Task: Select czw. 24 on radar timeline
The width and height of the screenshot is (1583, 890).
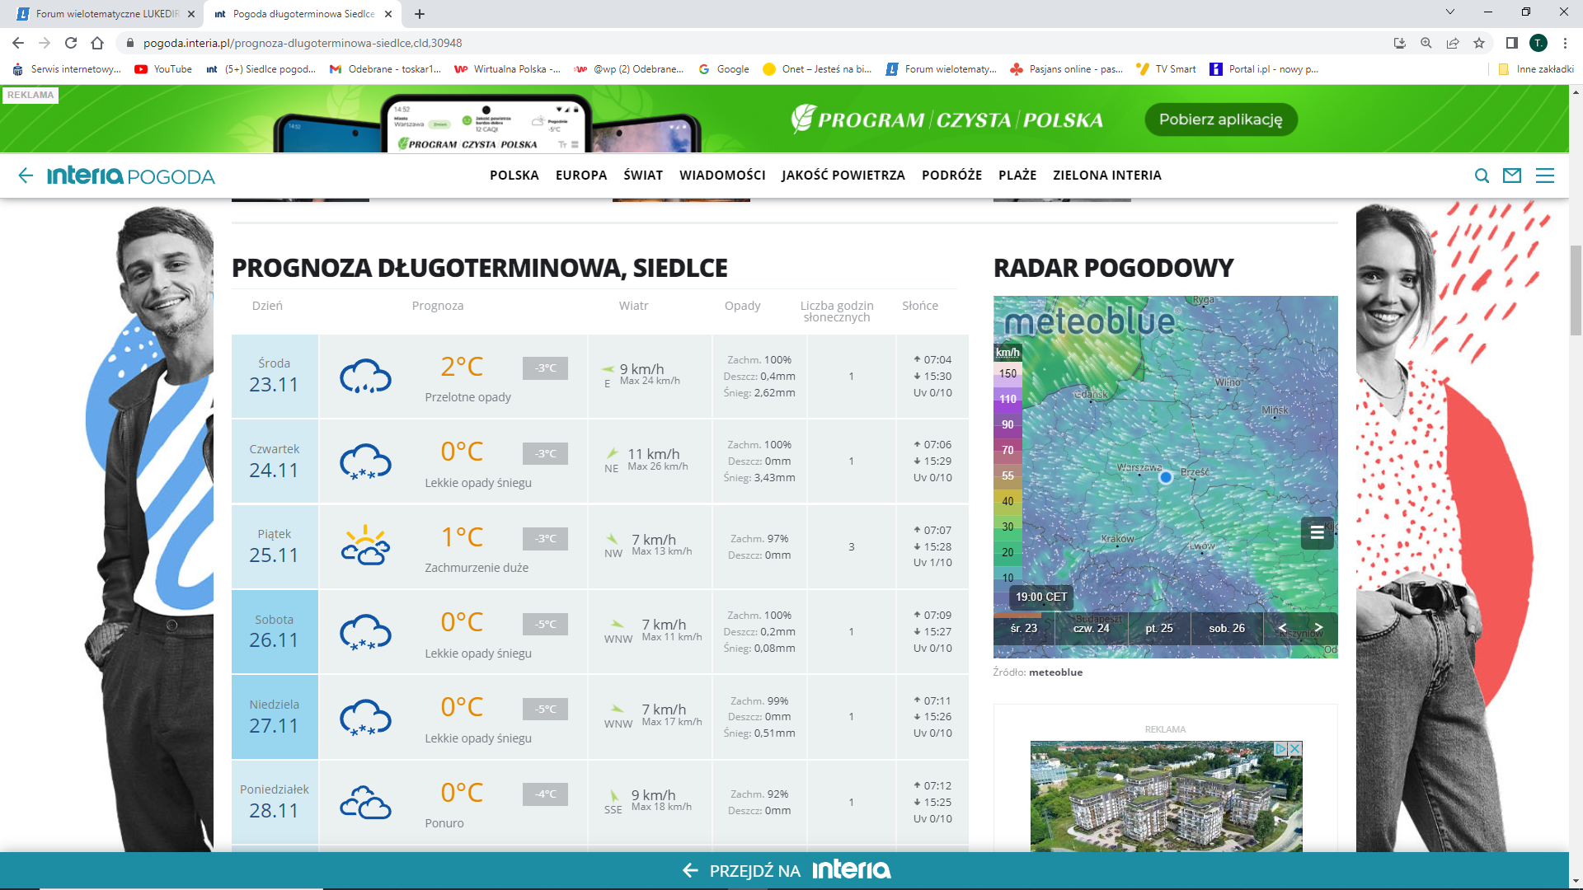Action: [x=1091, y=628]
